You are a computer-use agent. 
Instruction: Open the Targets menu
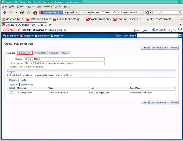pyautogui.click(x=27, y=36)
